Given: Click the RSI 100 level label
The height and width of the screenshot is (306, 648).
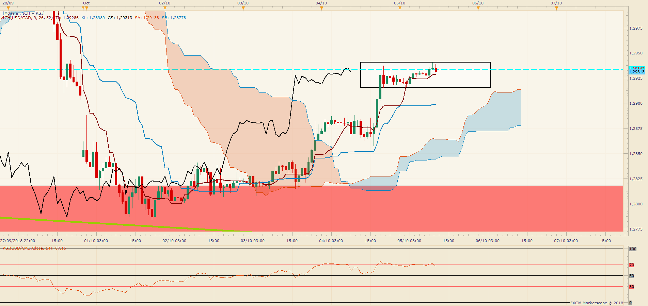Looking at the screenshot, I should click(x=633, y=249).
